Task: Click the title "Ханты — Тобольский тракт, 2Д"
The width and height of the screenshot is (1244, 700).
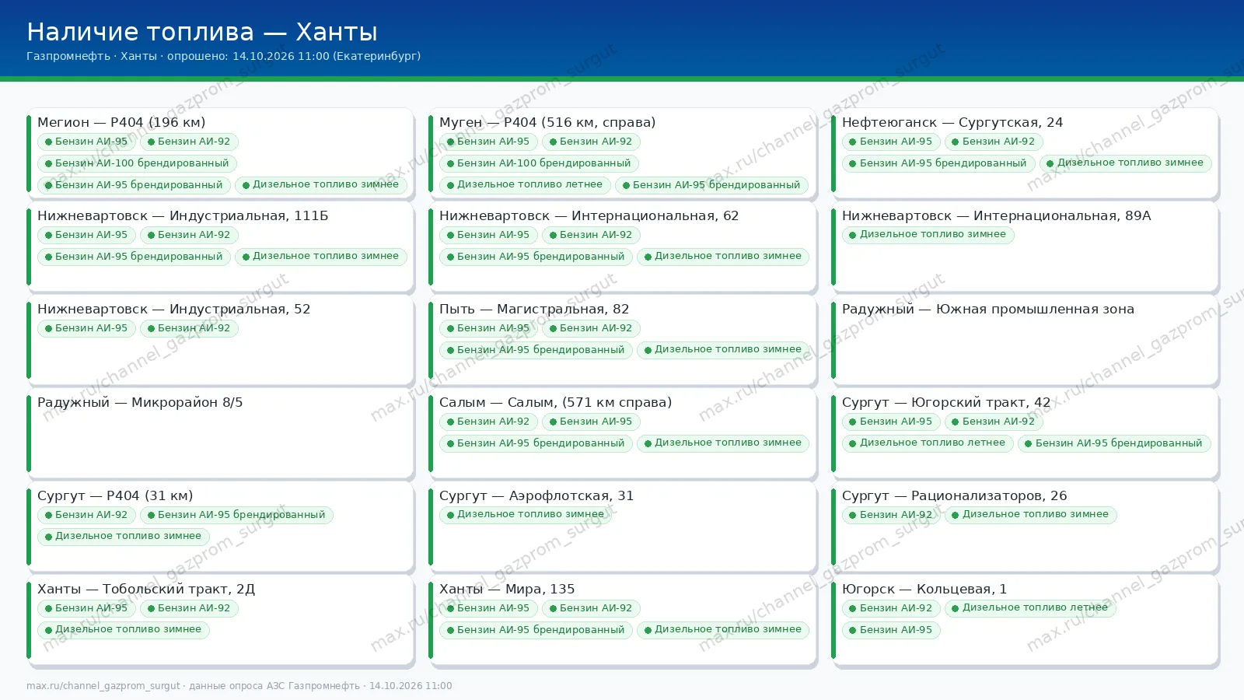Action: 146,589
